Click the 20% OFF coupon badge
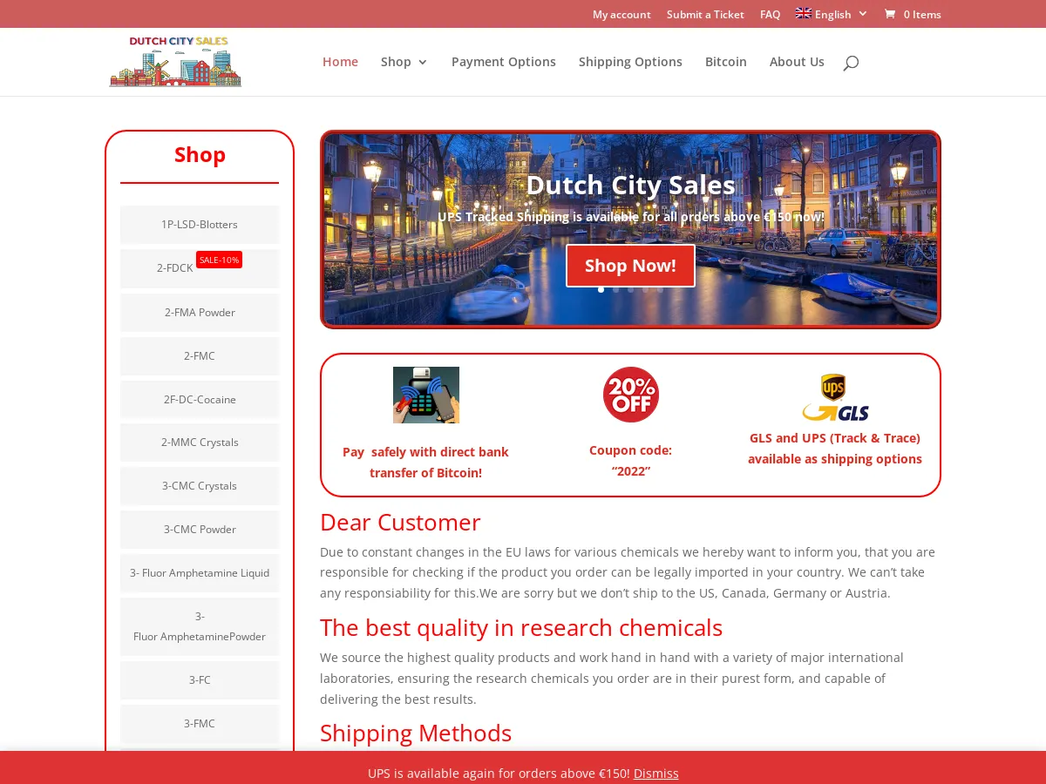The image size is (1046, 784). click(x=630, y=394)
